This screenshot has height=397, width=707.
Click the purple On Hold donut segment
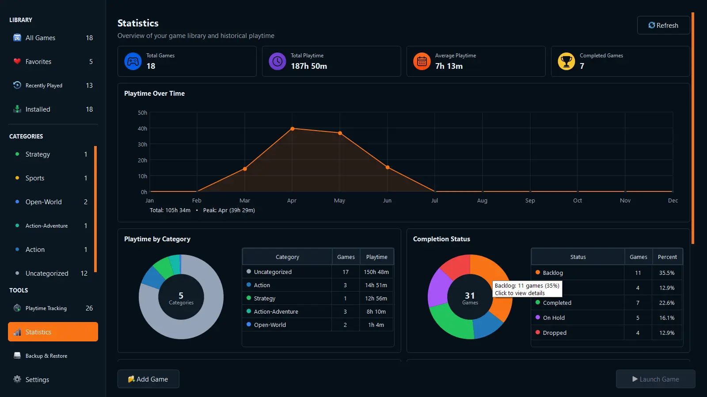point(438,289)
